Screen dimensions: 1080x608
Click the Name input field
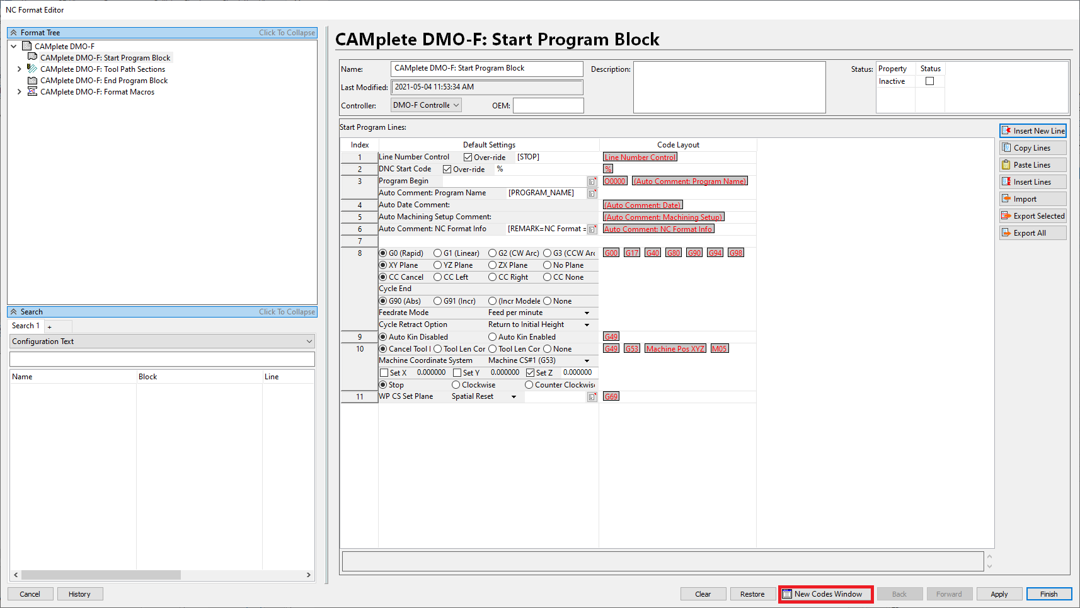pyautogui.click(x=487, y=69)
